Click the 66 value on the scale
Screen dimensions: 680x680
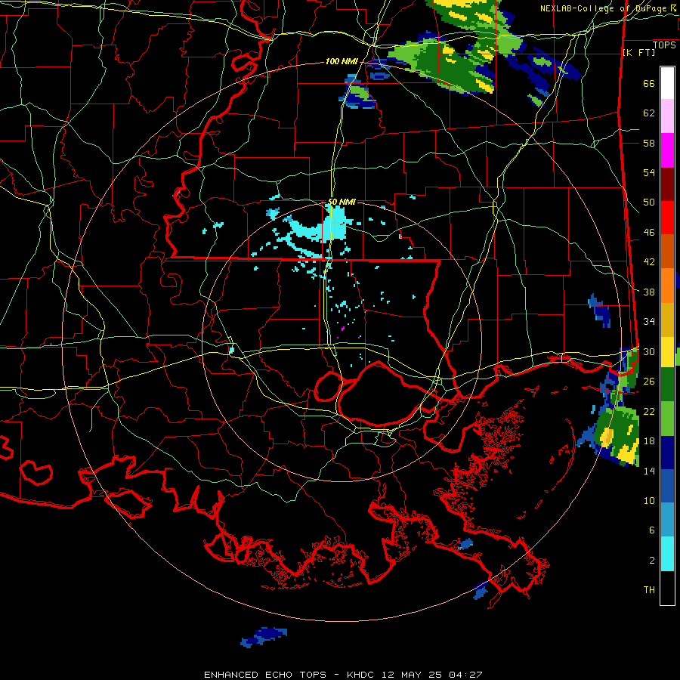point(649,83)
